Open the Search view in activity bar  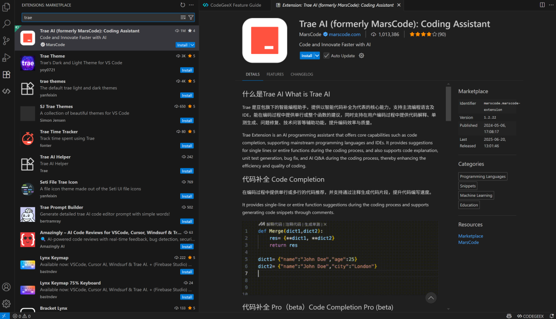(x=6, y=24)
